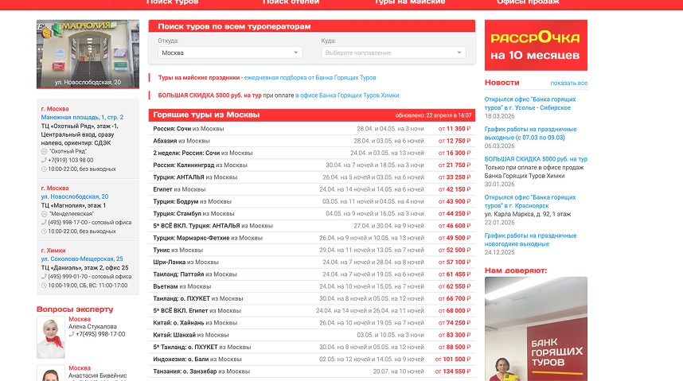The width and height of the screenshot is (683, 381).
Task: Click phone icon beside (495) 999-01-70
Action: coord(44,277)
